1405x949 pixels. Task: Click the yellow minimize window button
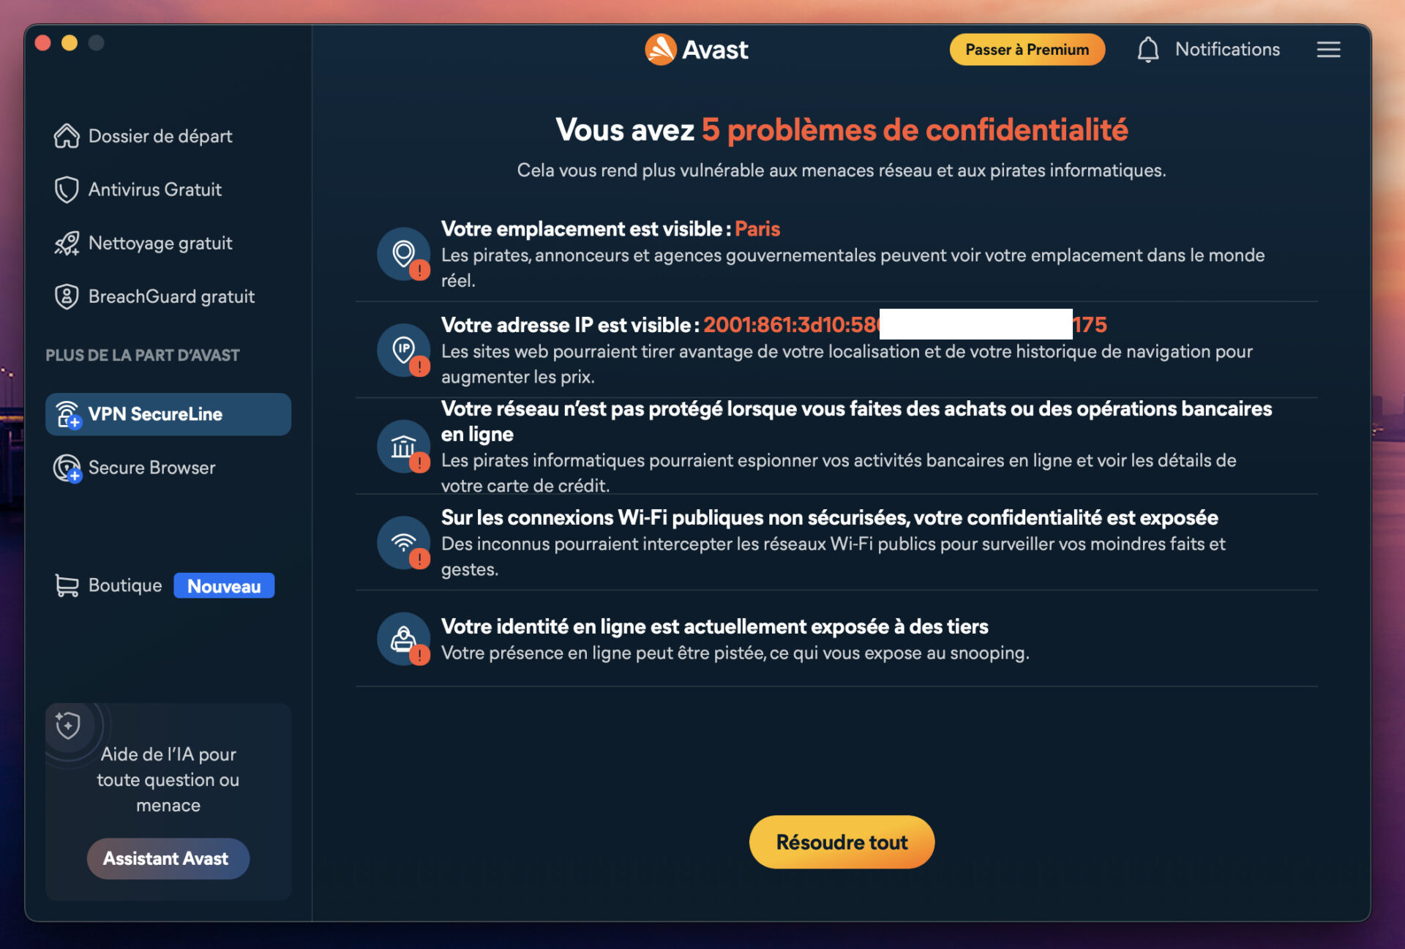(x=70, y=43)
